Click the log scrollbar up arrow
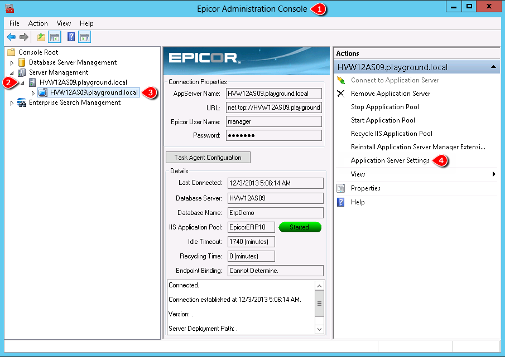505x357 pixels. click(x=319, y=286)
